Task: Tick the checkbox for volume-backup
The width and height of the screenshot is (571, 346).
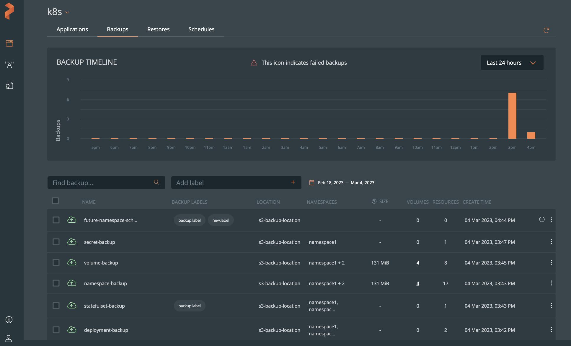Action: tap(56, 262)
